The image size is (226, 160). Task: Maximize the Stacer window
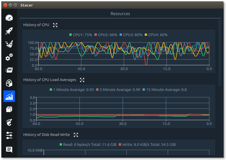[15, 5]
